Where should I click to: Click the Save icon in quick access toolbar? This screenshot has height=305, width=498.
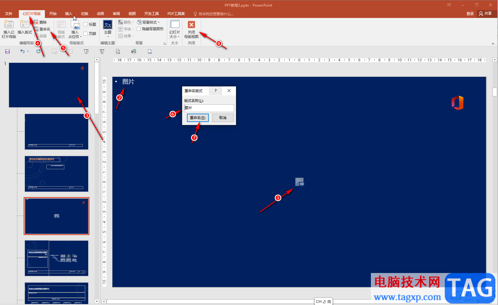click(x=7, y=51)
